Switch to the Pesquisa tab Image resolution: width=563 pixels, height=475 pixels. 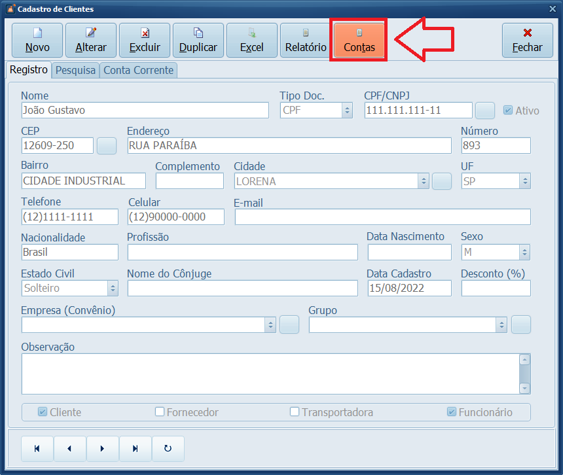[x=75, y=70]
